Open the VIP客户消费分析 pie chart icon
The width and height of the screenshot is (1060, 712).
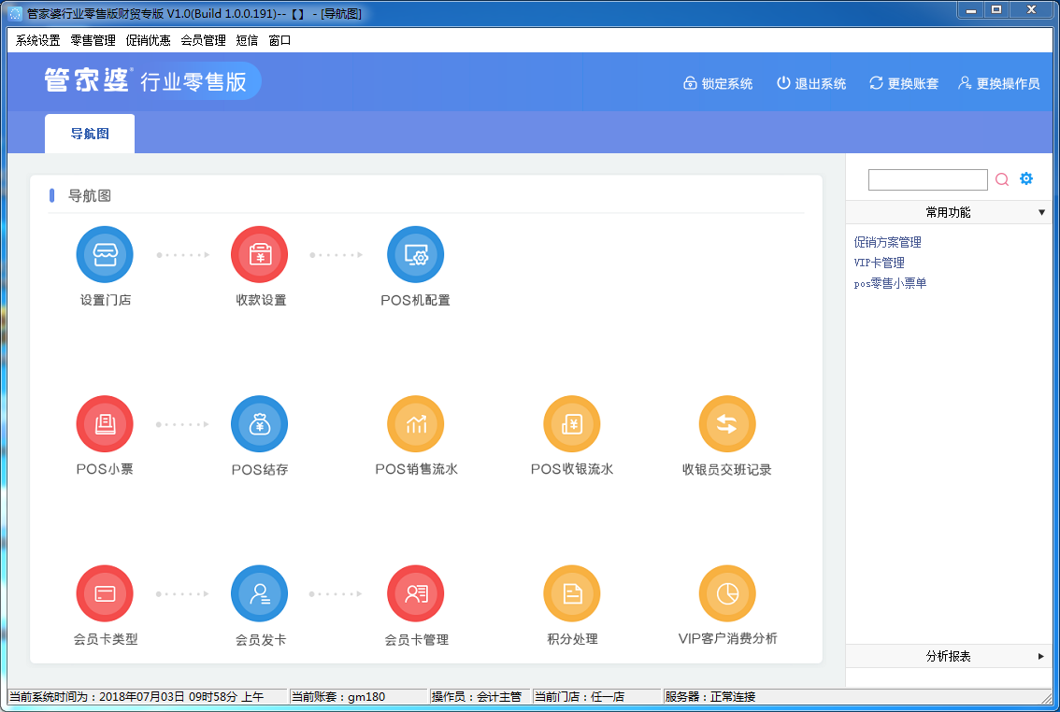726,593
